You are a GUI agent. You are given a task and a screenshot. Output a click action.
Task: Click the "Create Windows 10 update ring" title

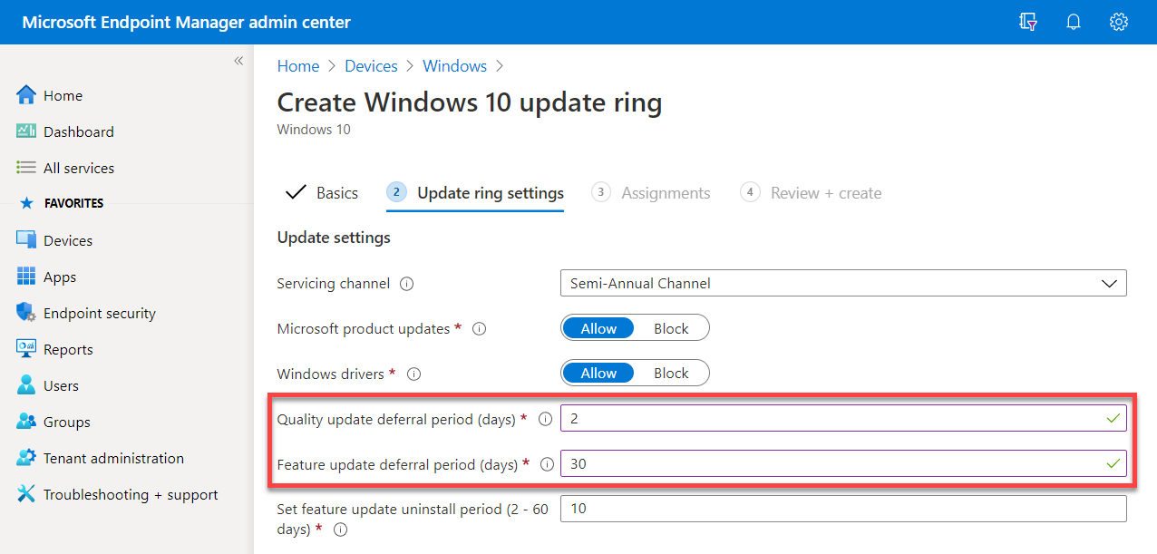click(470, 102)
